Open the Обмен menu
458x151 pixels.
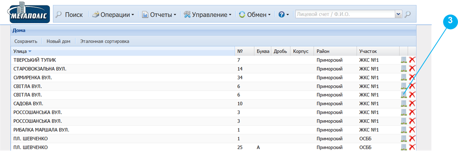coord(255,15)
